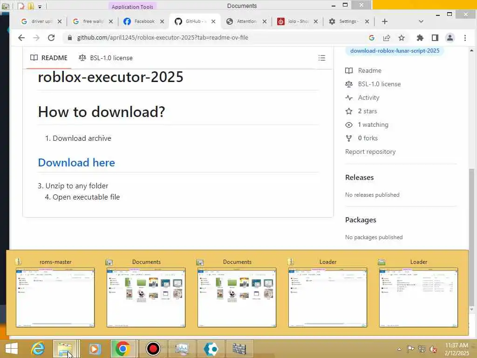Click the forward navigation arrow

tap(36, 38)
